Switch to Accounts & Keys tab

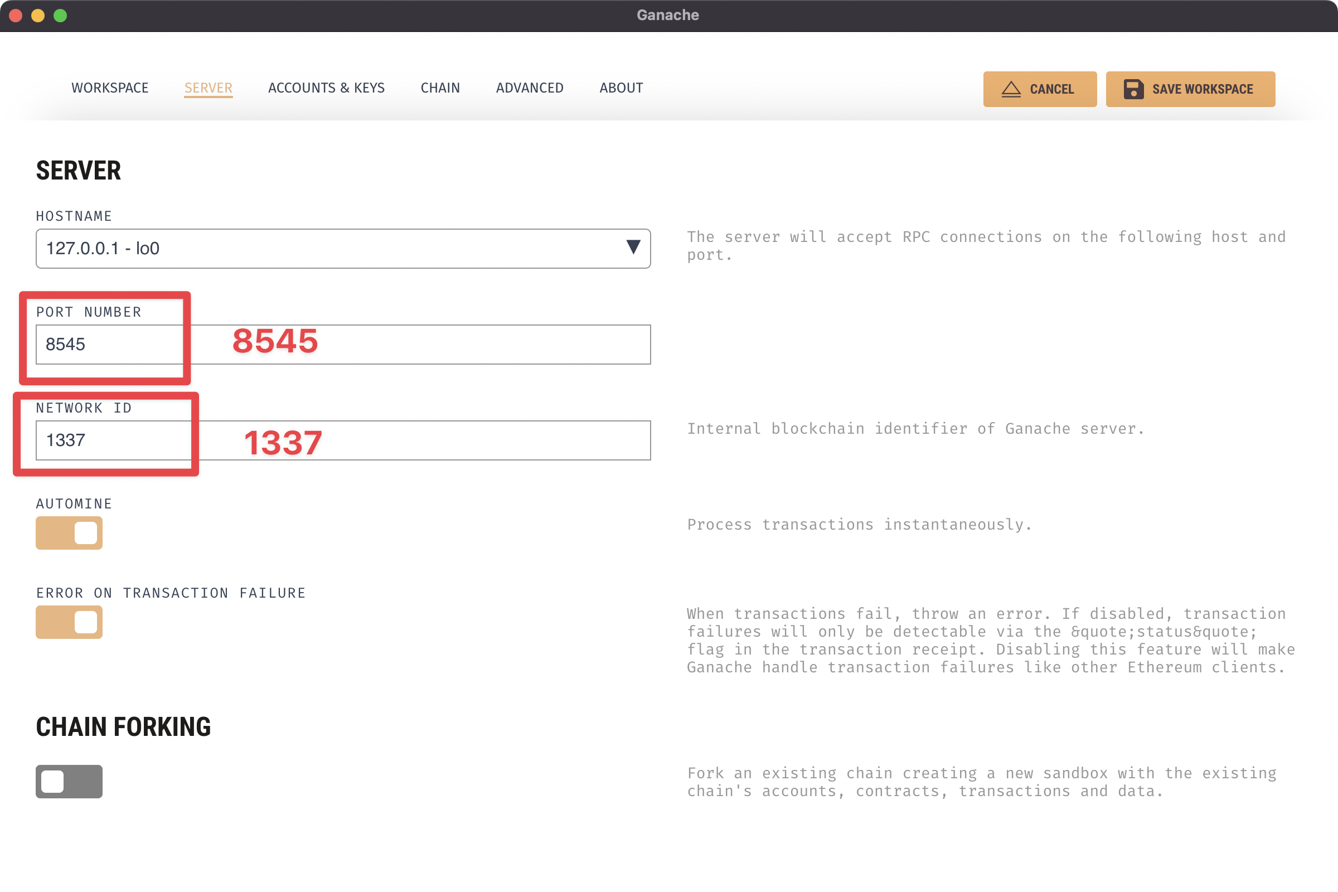tap(327, 88)
